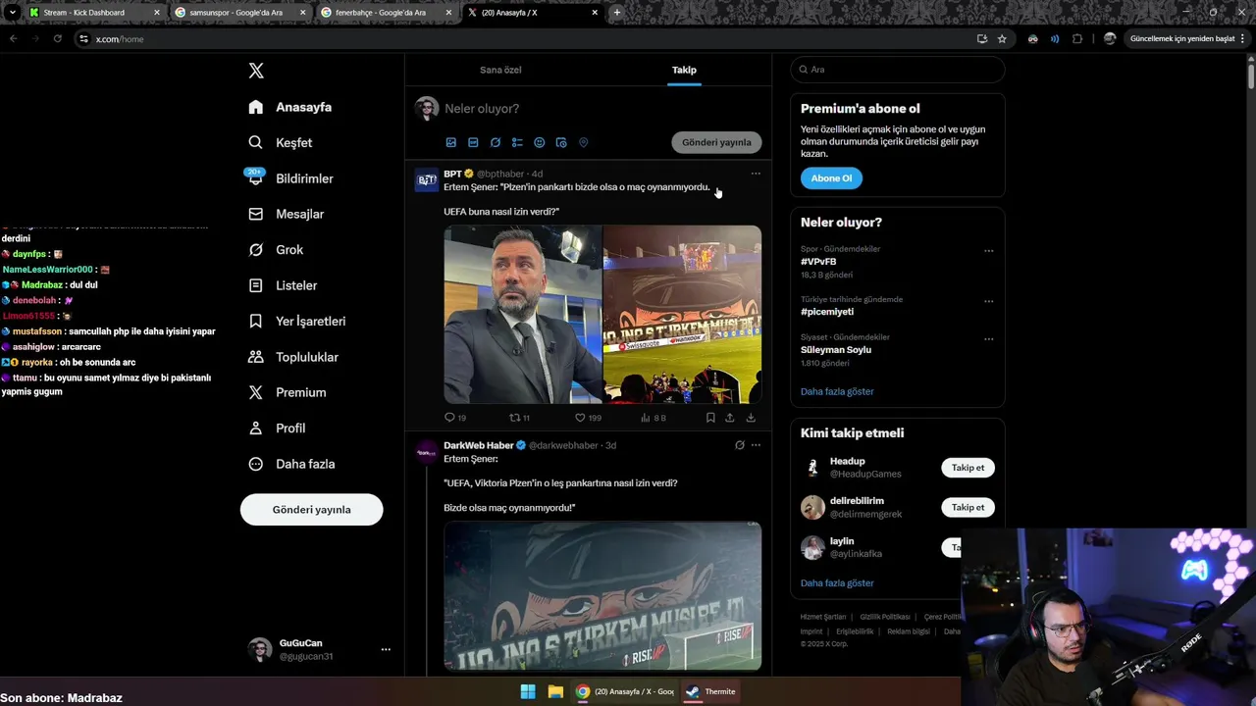1256x706 pixels.
Task: Open Windows Start menu
Action: (x=528, y=691)
